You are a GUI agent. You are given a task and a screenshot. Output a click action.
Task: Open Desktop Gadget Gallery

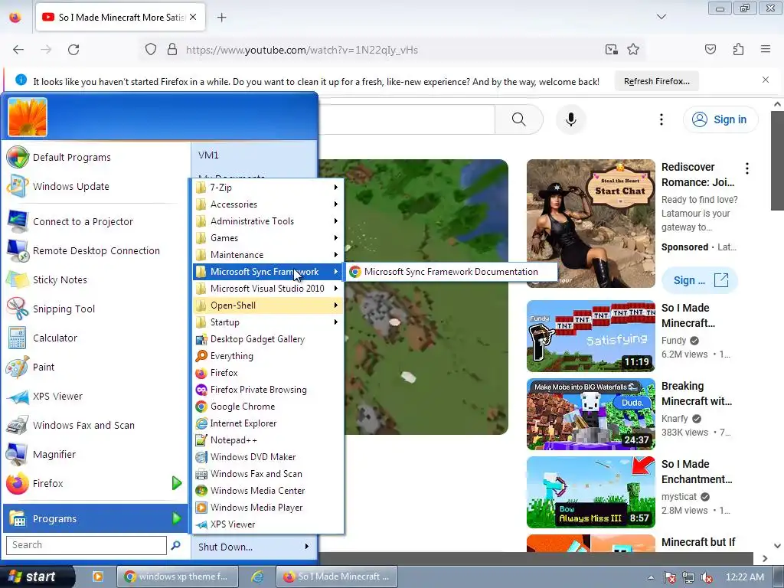[268, 339]
